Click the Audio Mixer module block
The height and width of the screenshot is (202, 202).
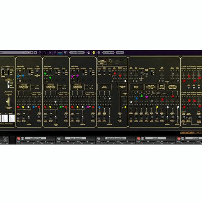136,87
